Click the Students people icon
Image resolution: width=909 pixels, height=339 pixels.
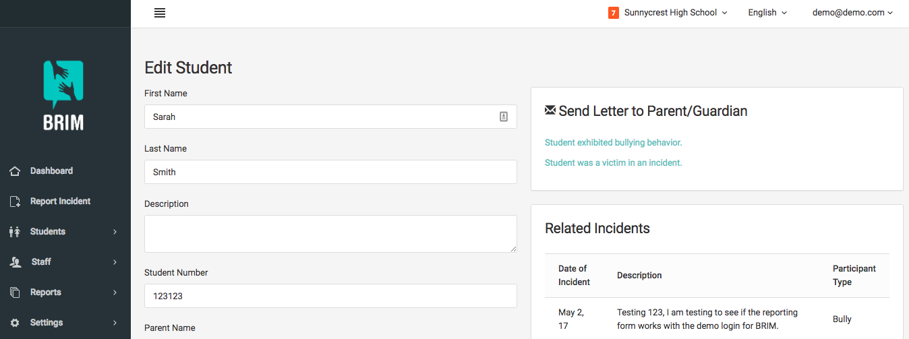point(15,232)
